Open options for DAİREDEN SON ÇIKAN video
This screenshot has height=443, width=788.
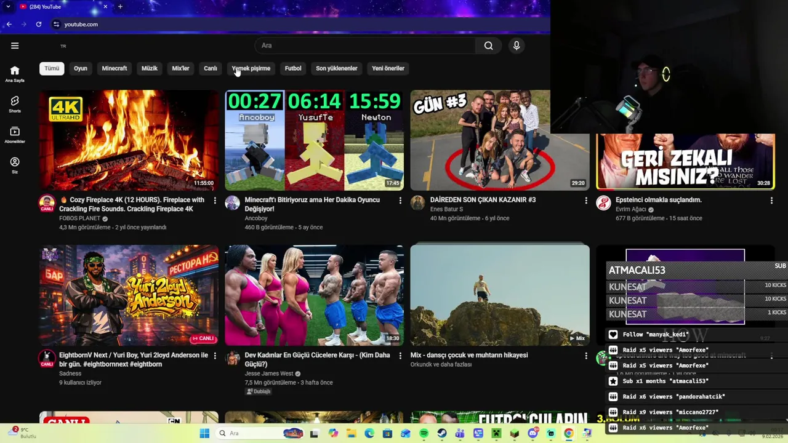(585, 201)
